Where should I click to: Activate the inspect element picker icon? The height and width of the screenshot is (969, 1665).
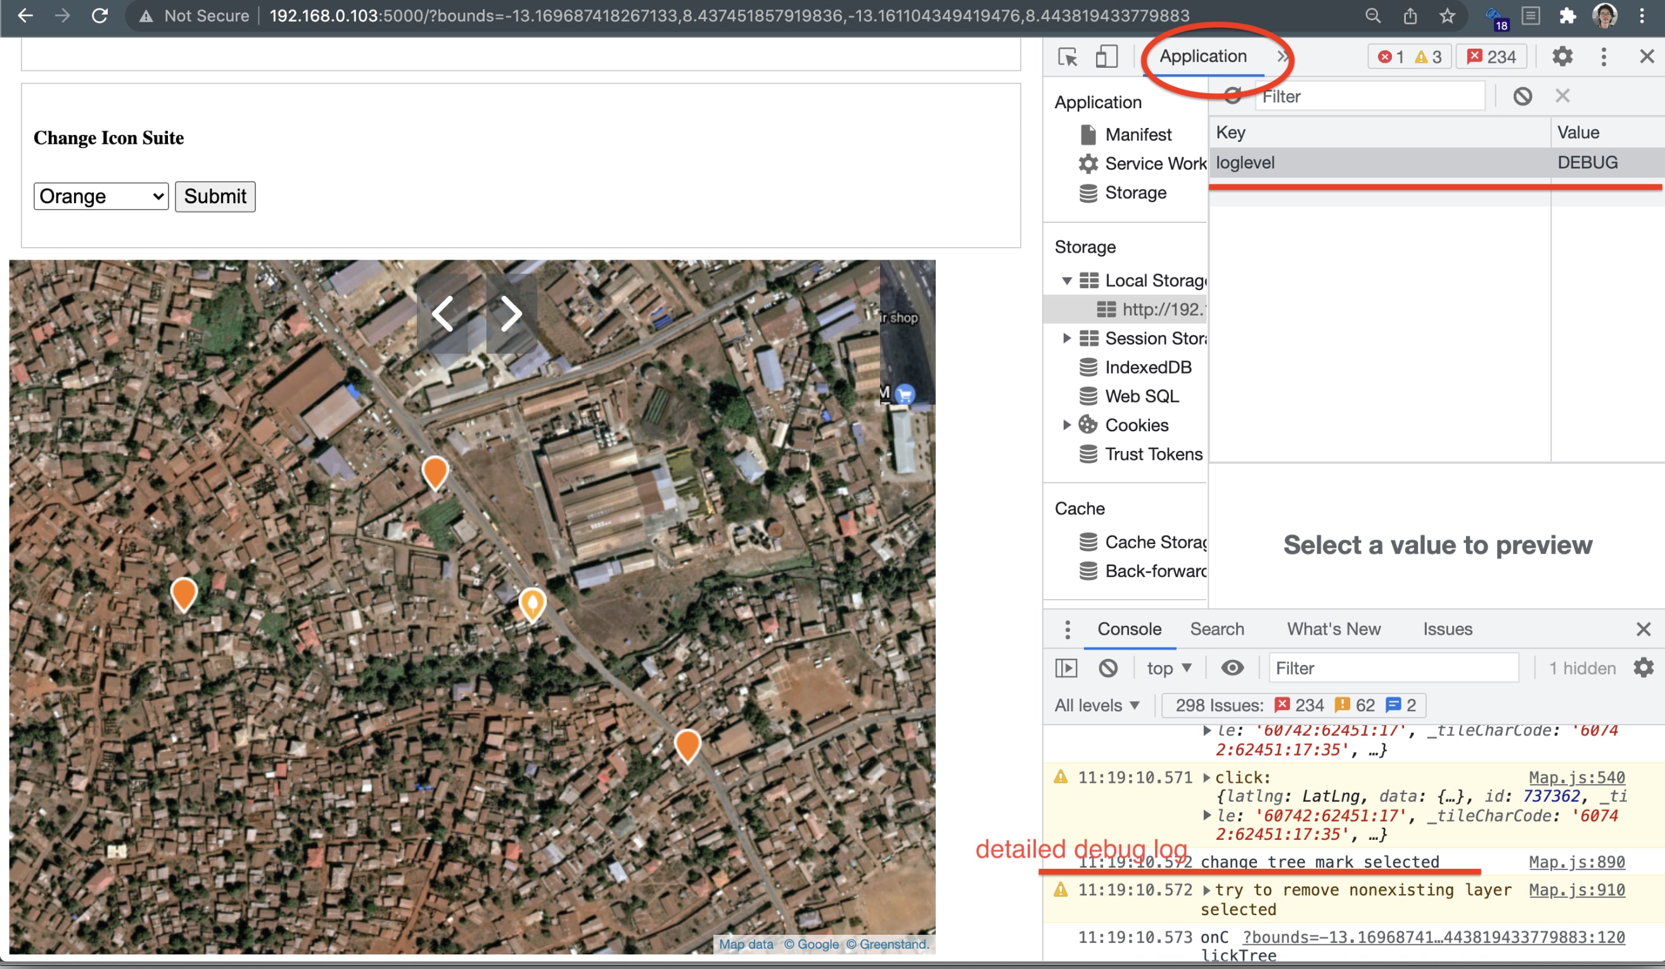[1068, 57]
